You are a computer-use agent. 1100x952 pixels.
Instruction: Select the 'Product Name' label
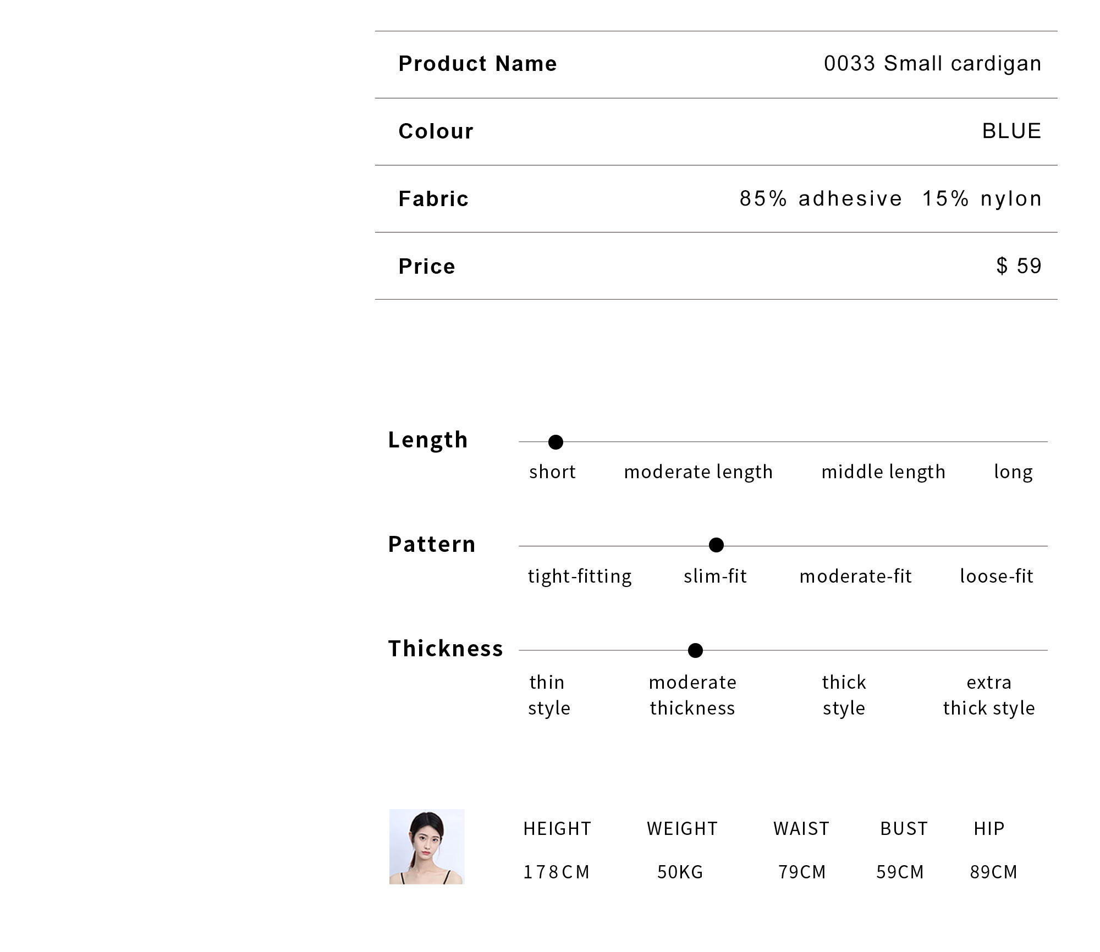[477, 64]
